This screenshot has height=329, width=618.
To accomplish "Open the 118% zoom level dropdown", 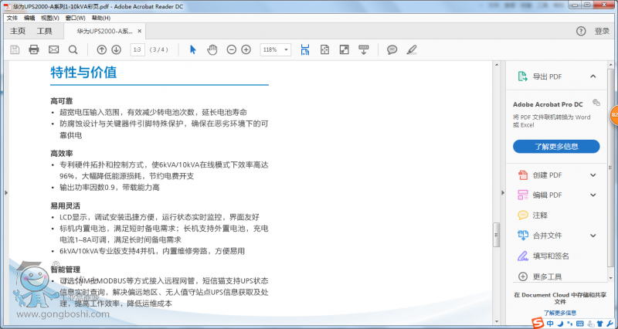I will (276, 49).
